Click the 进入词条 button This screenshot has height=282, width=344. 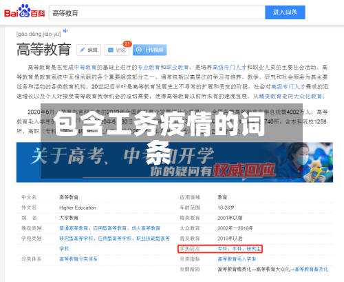(x=285, y=12)
